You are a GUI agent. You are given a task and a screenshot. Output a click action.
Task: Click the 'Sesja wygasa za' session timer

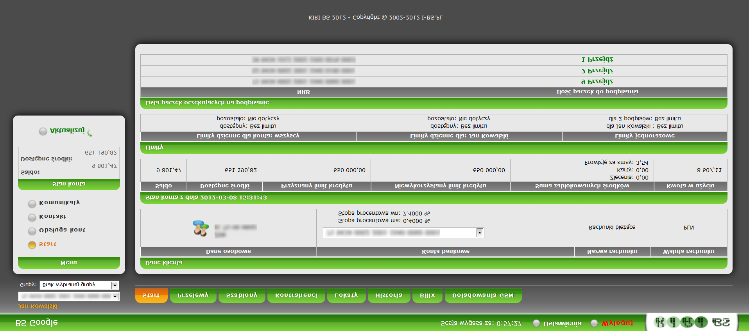pyautogui.click(x=481, y=324)
